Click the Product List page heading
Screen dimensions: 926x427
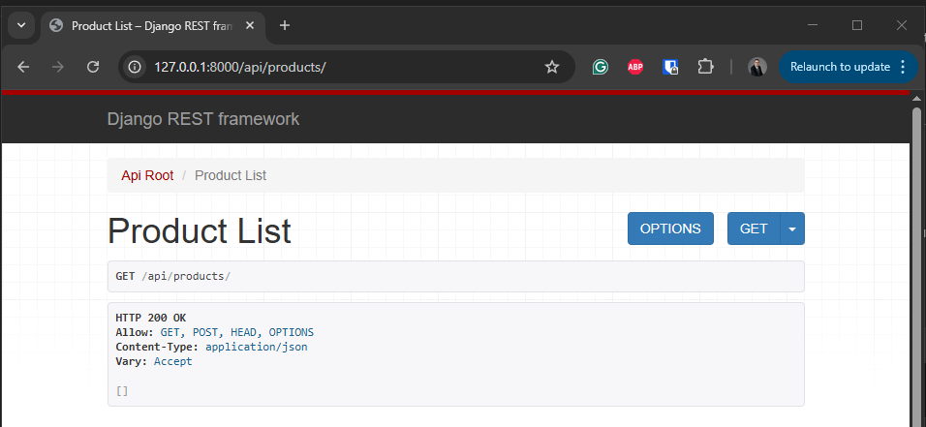click(x=199, y=230)
